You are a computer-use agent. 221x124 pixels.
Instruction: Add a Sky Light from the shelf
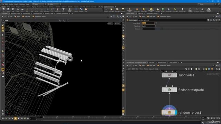[x=158, y=10]
